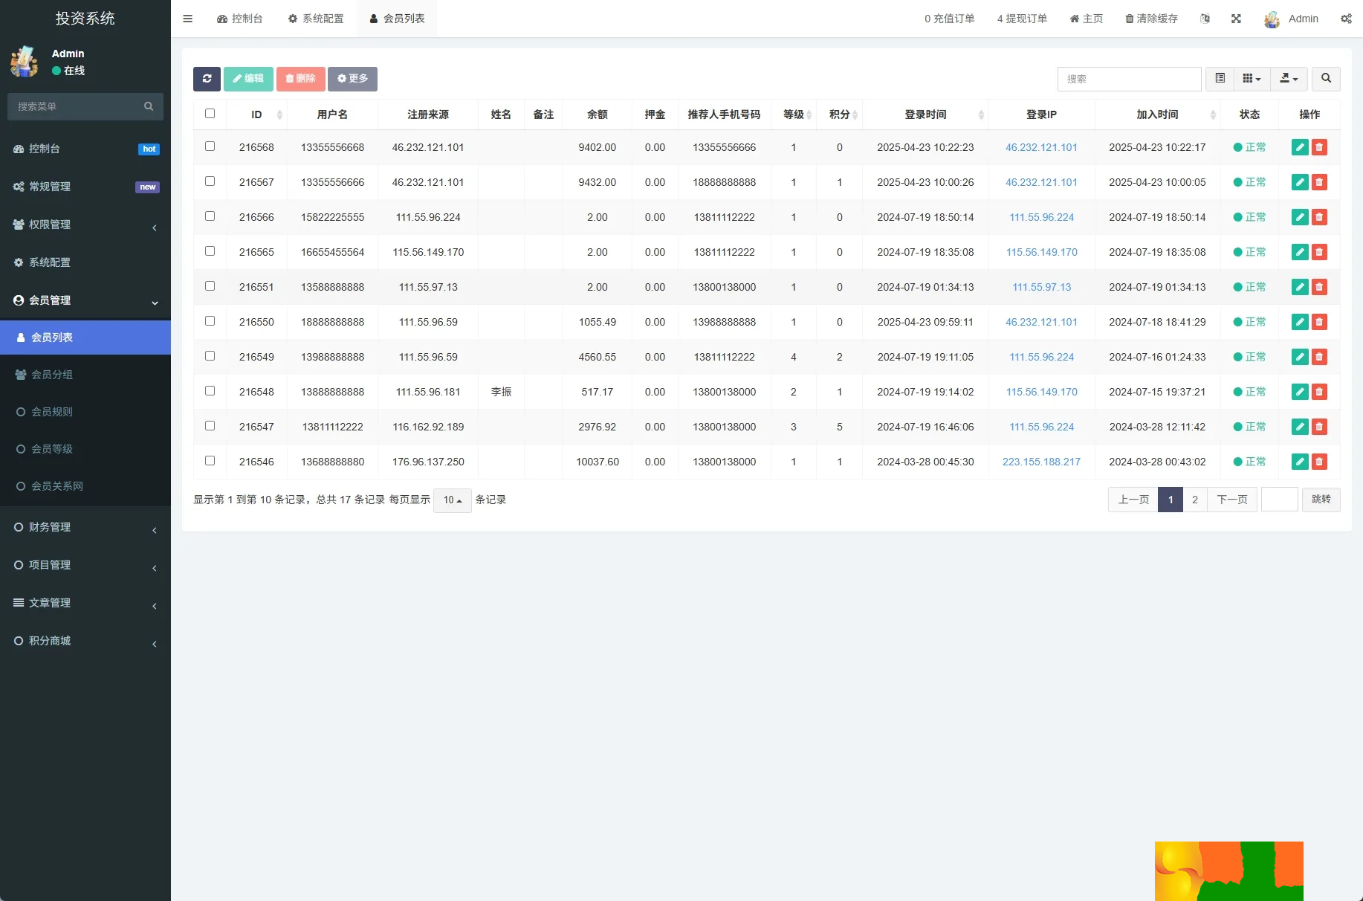Open advanced search with magnifier button

click(1326, 79)
